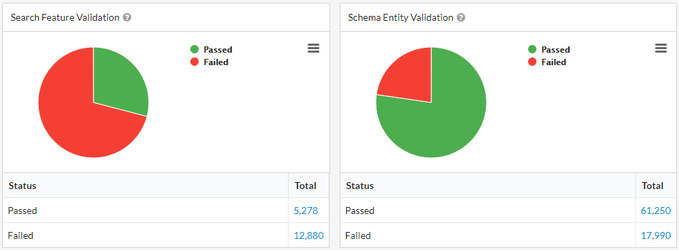
Task: Open the 61,250 passed total link
Action: click(655, 211)
